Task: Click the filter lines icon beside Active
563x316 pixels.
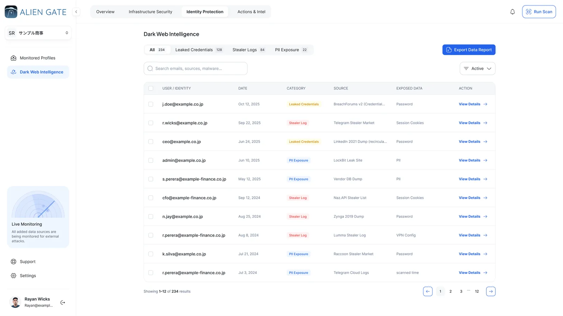Action: coord(466,68)
